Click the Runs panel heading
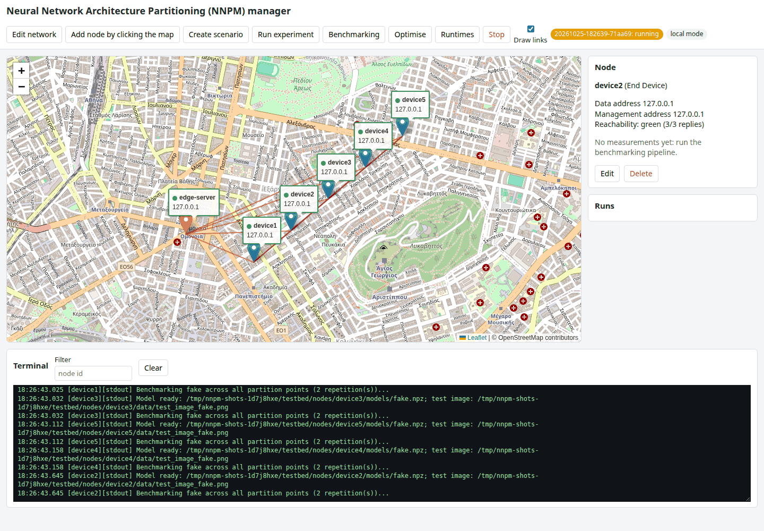 click(x=604, y=206)
